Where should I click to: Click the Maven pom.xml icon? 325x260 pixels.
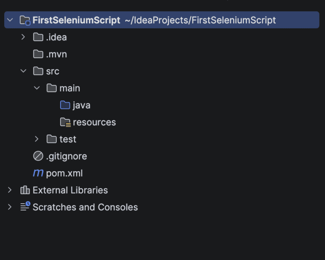[38, 173]
